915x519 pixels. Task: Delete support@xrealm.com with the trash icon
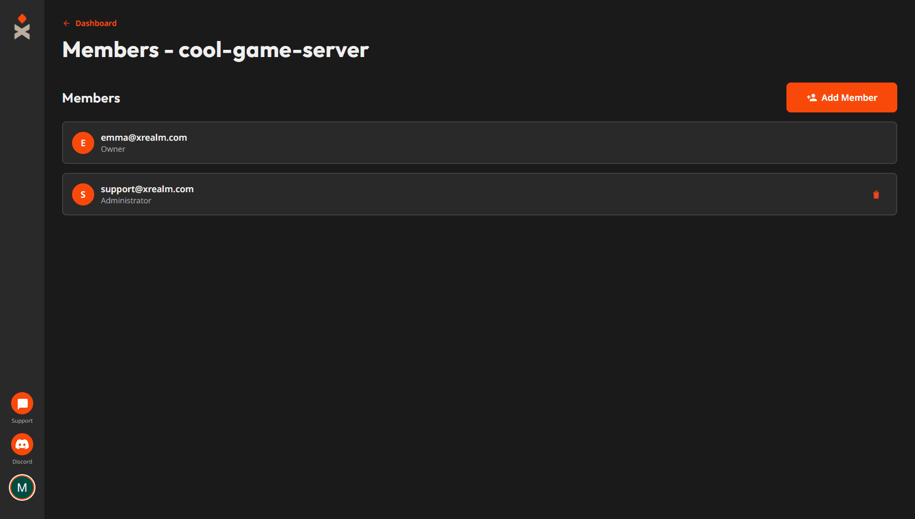(x=876, y=194)
